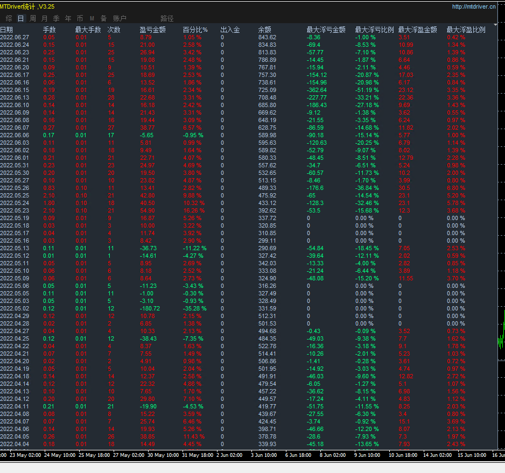Click the 23 May 02:00 time axis label
505x473 pixels.
(x=25, y=455)
